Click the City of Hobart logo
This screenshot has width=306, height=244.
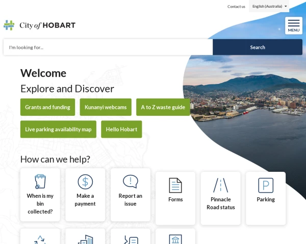40,25
